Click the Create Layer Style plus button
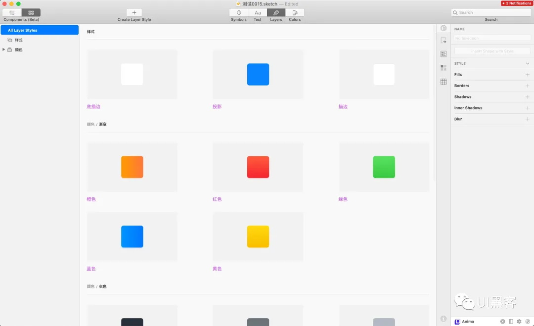This screenshot has width=534, height=326. 134,12
